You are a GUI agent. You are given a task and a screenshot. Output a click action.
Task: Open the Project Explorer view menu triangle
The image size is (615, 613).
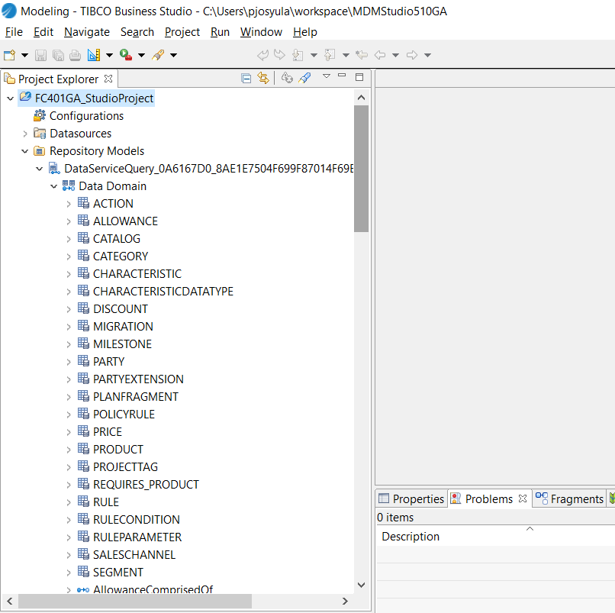click(x=326, y=76)
